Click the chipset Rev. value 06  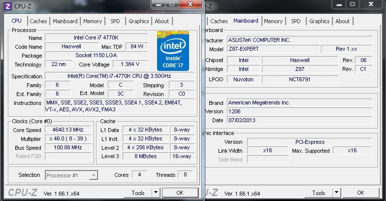click(363, 60)
